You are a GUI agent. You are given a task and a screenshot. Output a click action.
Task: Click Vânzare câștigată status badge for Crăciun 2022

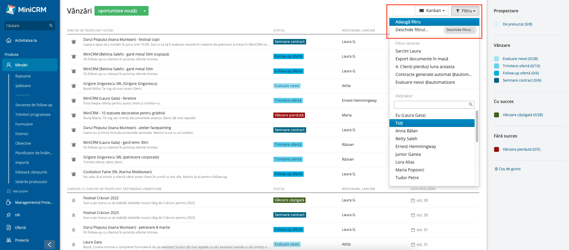(x=289, y=200)
